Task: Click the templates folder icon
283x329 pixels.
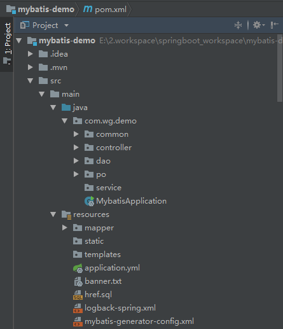Action: 78,255
